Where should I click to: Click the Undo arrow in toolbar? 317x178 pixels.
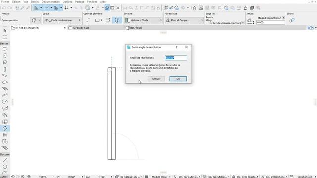(x=3, y=8)
